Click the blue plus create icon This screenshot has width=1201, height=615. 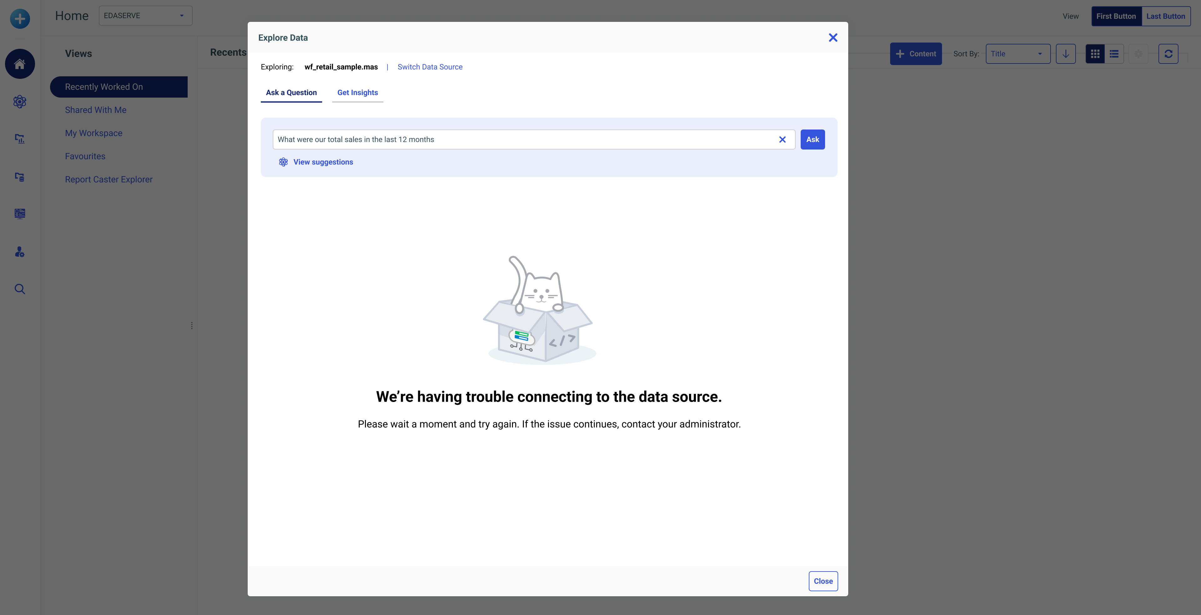click(x=20, y=19)
